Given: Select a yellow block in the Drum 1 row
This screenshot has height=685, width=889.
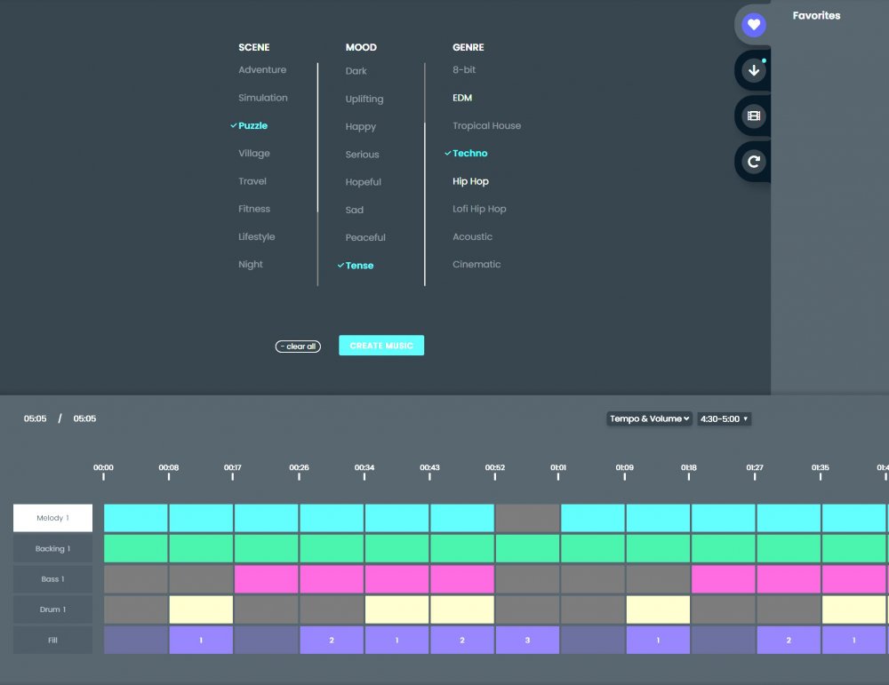Looking at the screenshot, I should click(200, 609).
